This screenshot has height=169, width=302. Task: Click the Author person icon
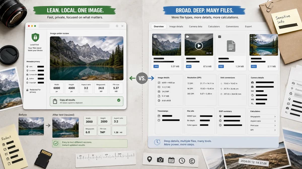27,79
